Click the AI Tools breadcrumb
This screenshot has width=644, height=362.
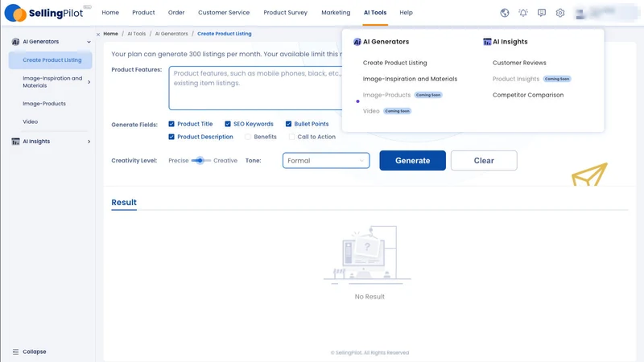[x=136, y=34]
